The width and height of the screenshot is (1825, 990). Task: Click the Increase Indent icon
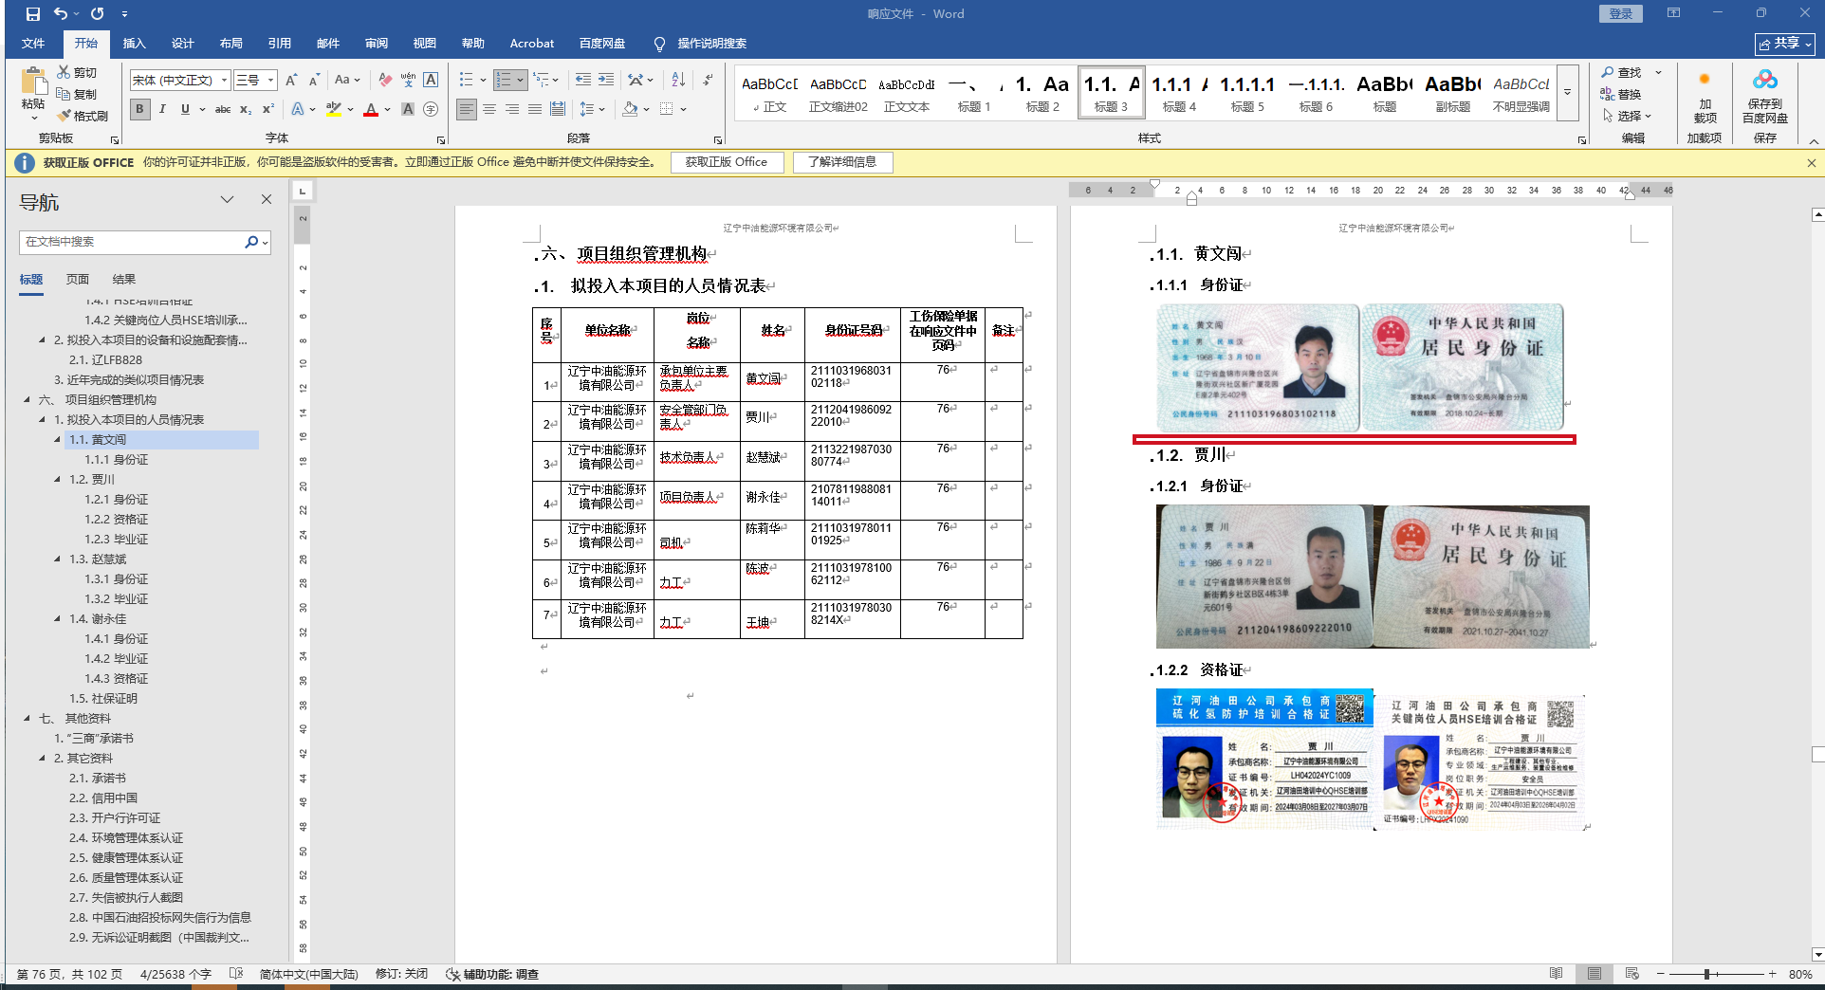click(x=605, y=80)
